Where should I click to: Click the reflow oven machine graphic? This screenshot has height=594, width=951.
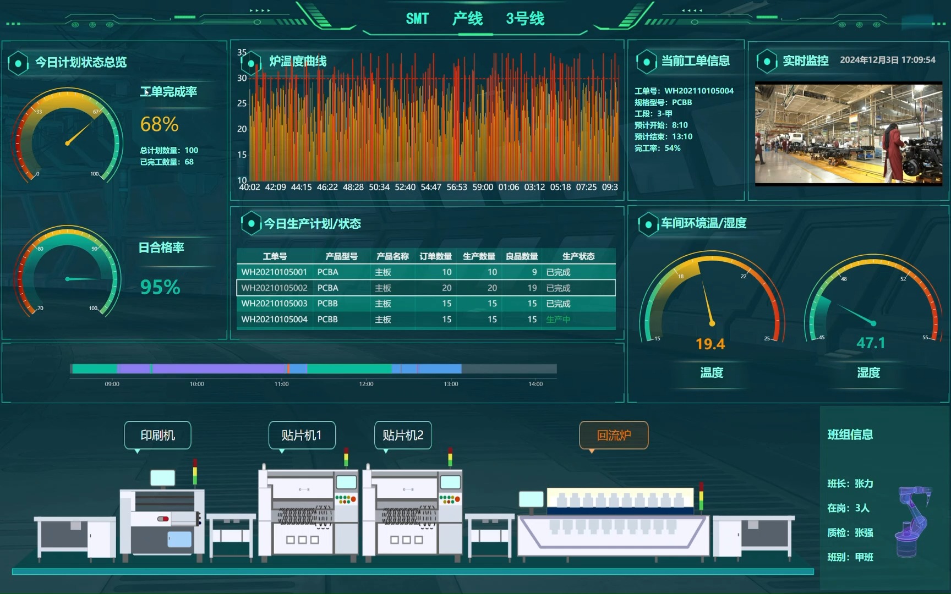[613, 524]
